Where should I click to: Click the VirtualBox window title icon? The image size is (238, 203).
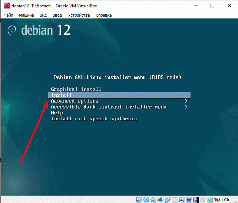[x=7, y=6]
